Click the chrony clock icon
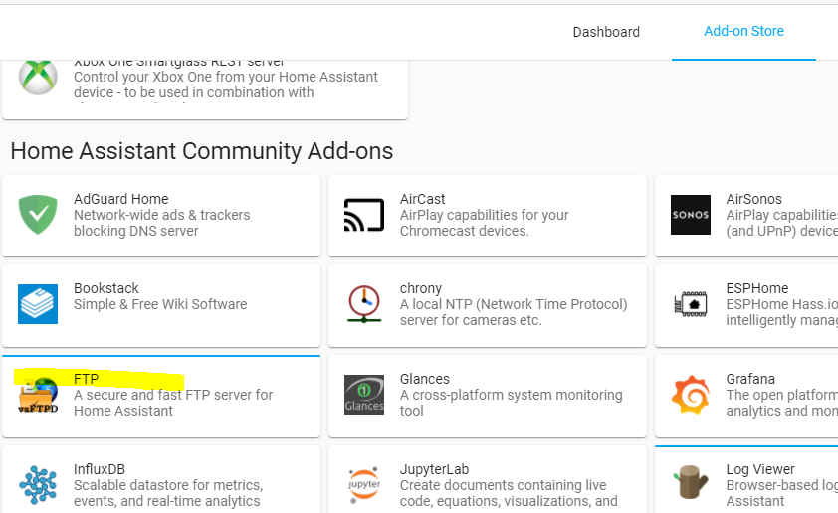Screen dimensions: 838x513 (364, 304)
